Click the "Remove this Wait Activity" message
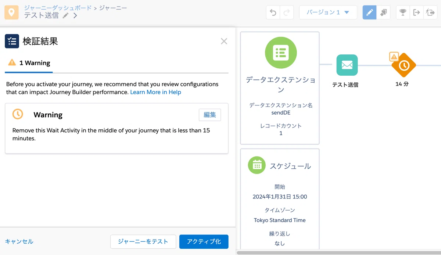441x255 pixels. [111, 134]
